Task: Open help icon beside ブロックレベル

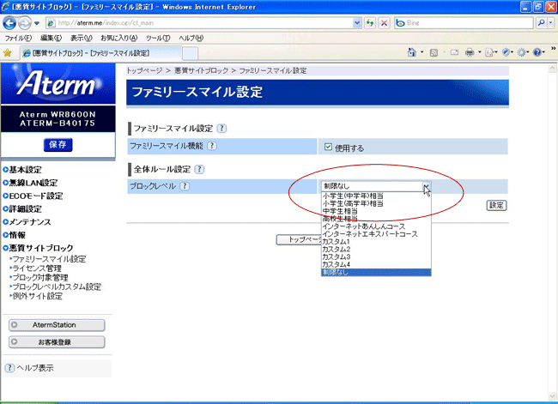Action: coord(185,186)
